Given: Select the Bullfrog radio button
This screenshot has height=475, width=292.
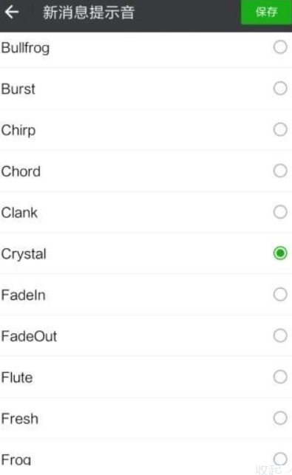Looking at the screenshot, I should click(x=280, y=47).
